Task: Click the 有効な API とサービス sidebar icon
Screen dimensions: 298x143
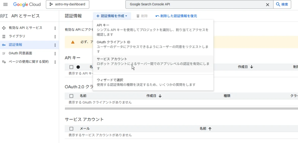Action: click(4, 28)
